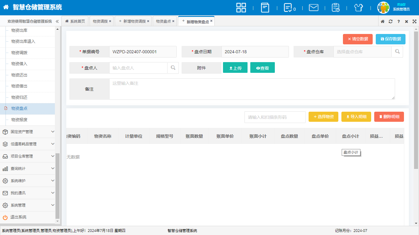Viewport: 419px width, 235px height.
Task: Switch to the 物资调拨 tab
Action: 100,21
